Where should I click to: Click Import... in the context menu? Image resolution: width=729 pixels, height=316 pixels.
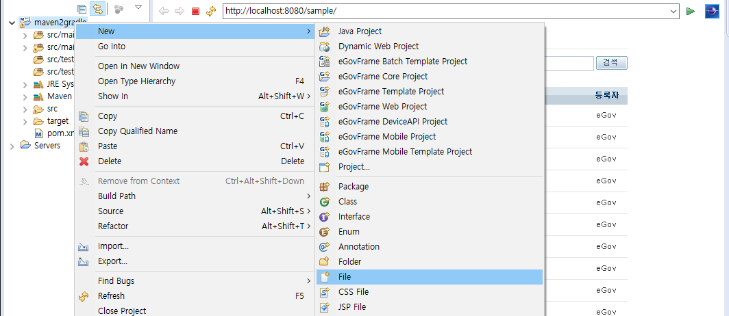coord(113,246)
